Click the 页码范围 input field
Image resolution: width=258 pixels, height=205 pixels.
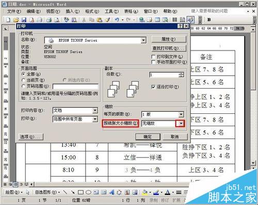click(x=75, y=87)
